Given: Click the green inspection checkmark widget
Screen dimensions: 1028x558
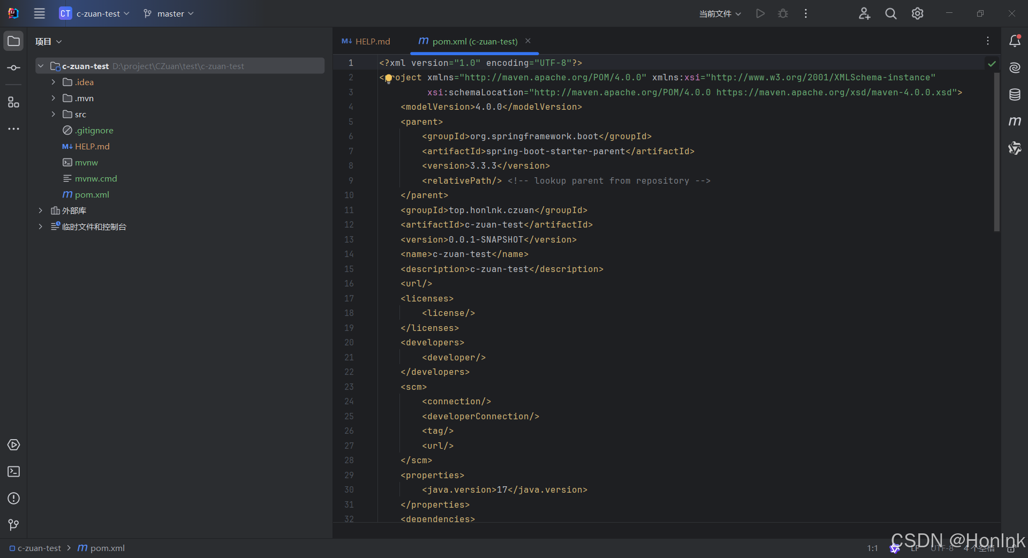Looking at the screenshot, I should point(992,63).
